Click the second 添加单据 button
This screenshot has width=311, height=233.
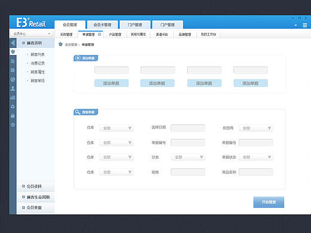[x=157, y=83]
